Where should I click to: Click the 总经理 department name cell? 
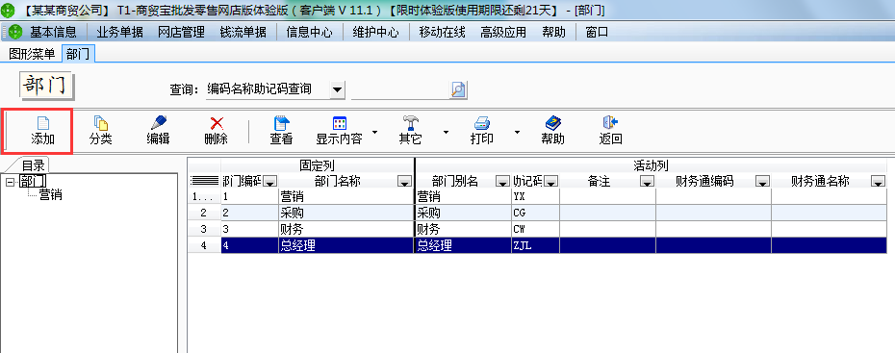click(x=345, y=246)
